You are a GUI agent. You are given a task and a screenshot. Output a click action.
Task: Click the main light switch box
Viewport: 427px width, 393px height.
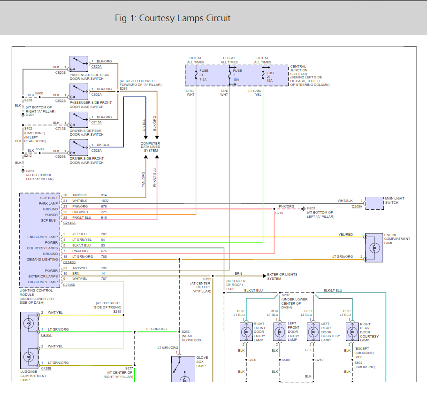pos(374,203)
